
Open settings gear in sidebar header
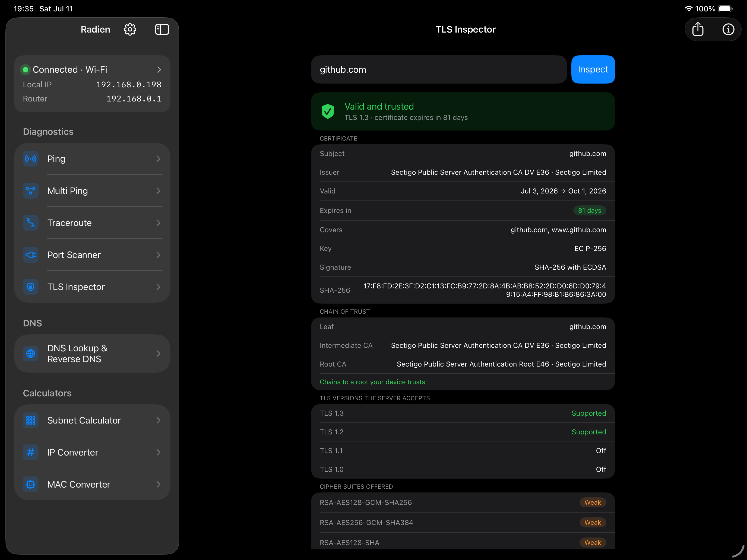[130, 29]
